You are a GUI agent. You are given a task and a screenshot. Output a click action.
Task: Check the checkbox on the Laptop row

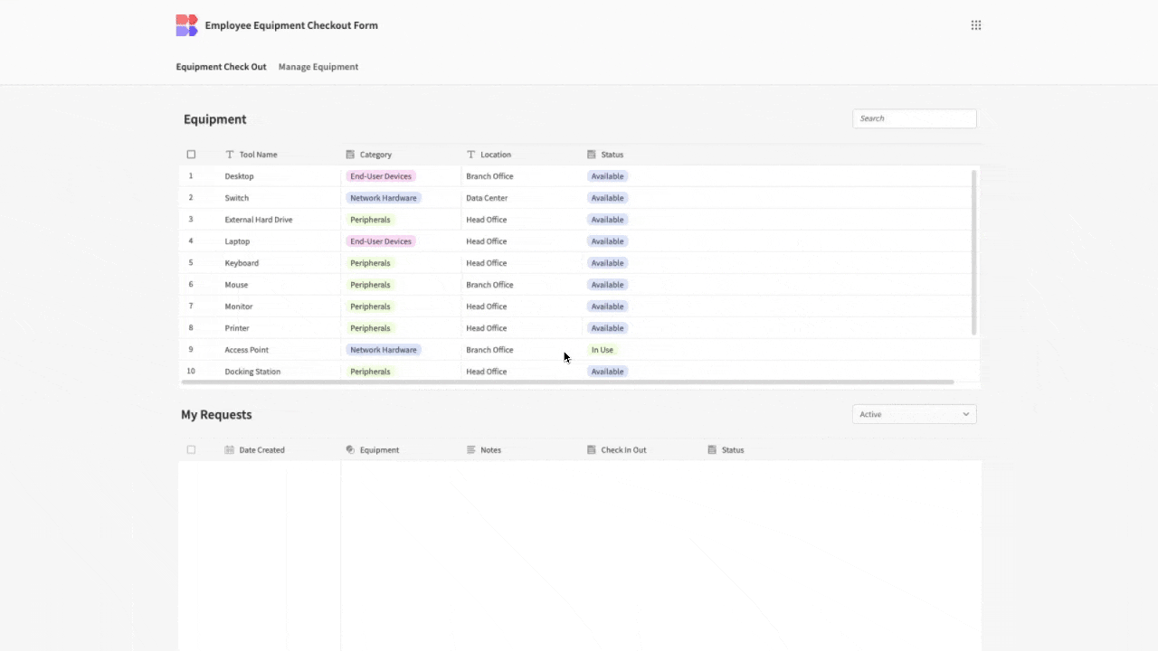(191, 241)
